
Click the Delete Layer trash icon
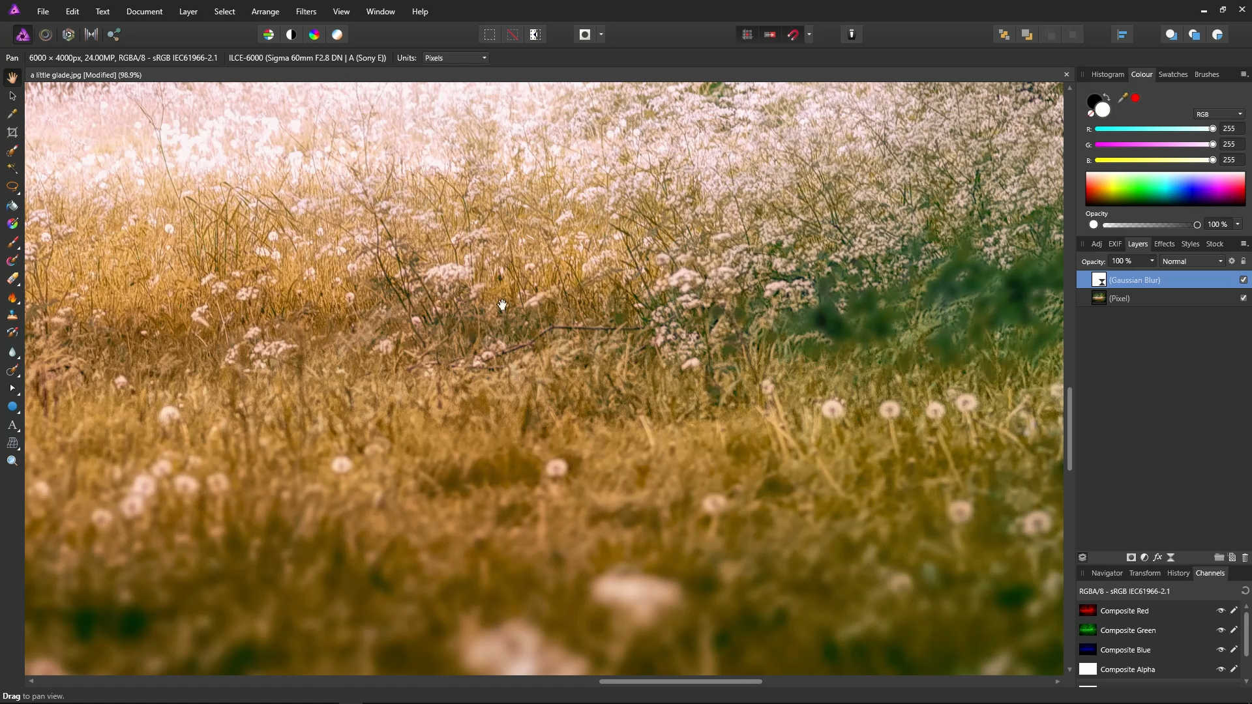[1244, 557]
